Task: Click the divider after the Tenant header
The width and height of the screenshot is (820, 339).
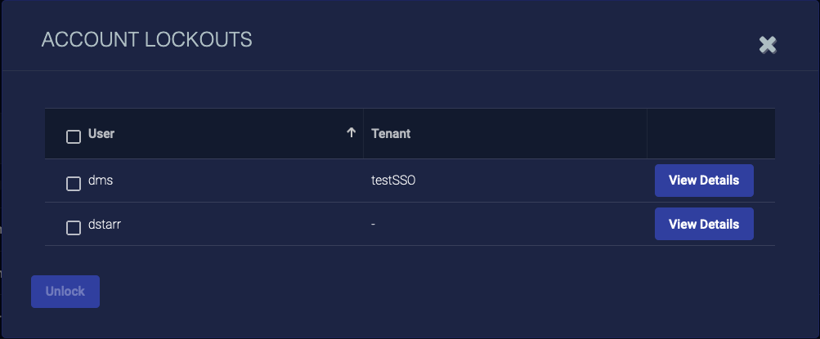Action: click(x=647, y=133)
